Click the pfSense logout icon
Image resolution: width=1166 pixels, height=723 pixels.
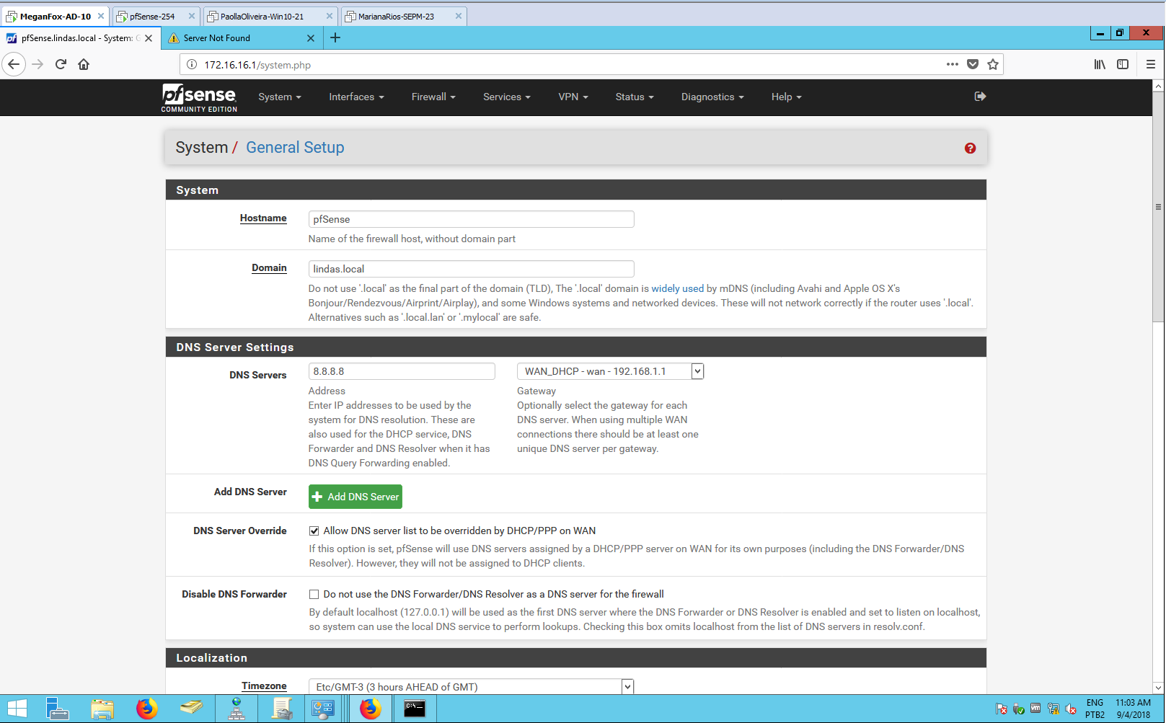[x=980, y=97]
